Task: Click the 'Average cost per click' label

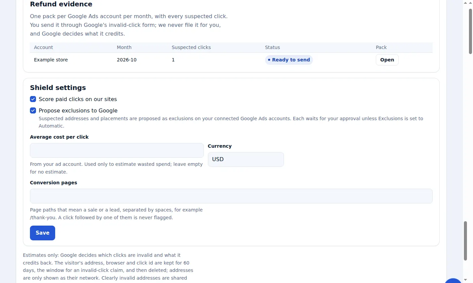Action: [59, 137]
